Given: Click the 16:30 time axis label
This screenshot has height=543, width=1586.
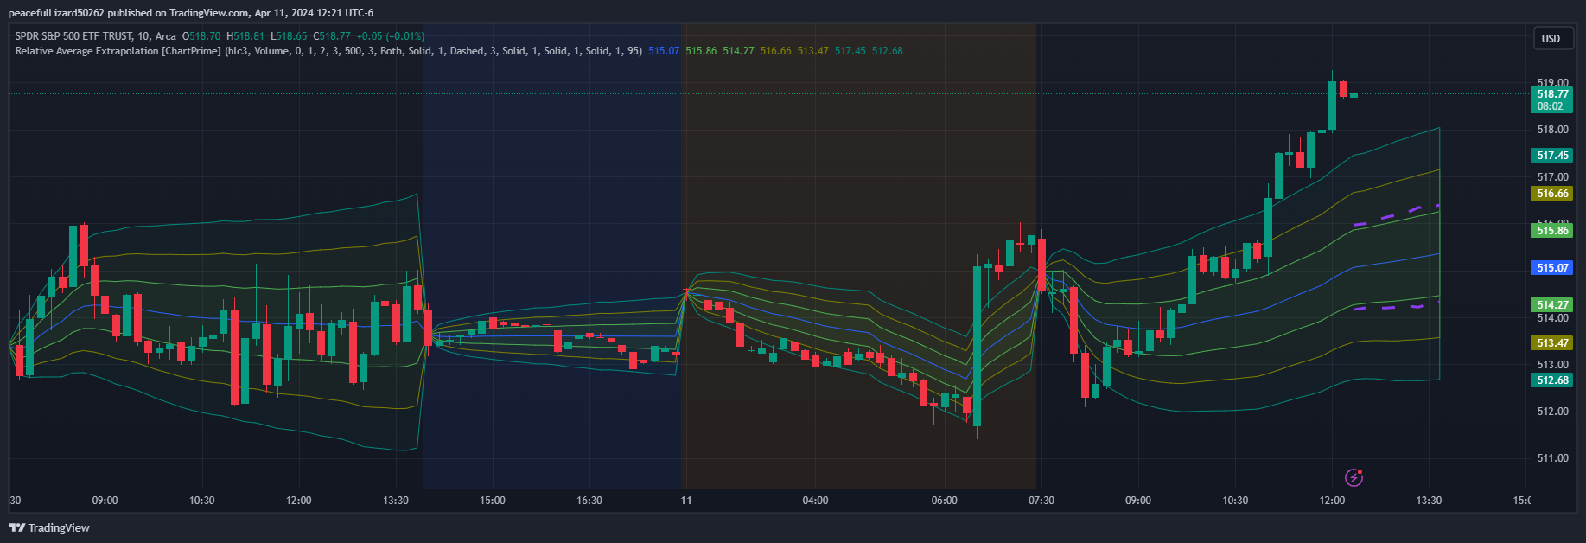Looking at the screenshot, I should (x=589, y=501).
